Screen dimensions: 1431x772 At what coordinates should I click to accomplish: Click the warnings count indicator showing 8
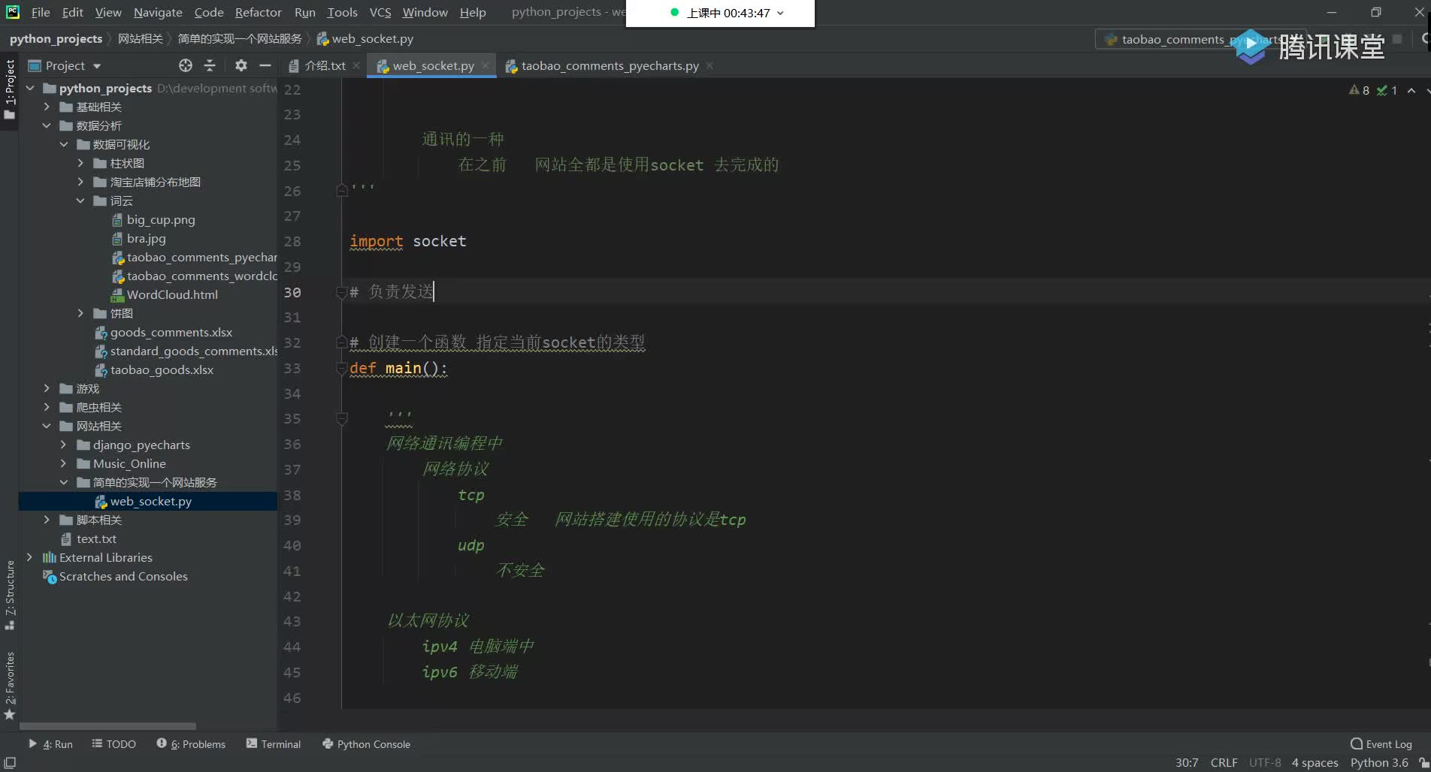tap(1359, 90)
